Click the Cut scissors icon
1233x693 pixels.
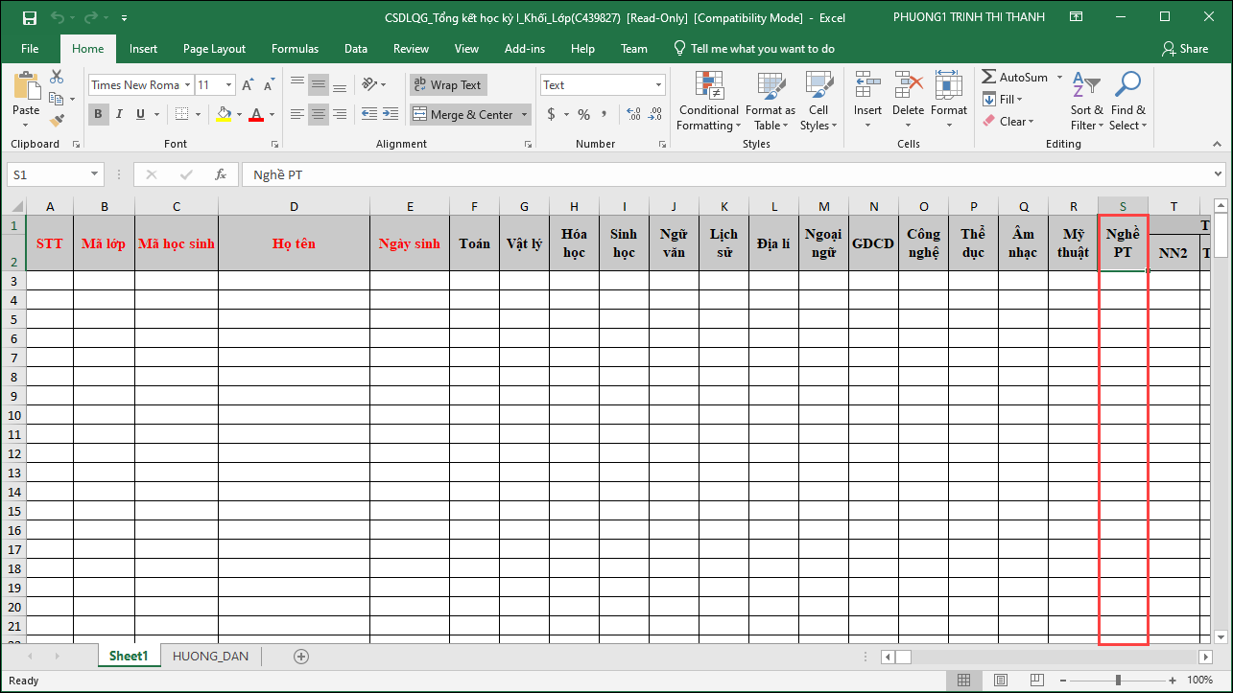pyautogui.click(x=57, y=78)
